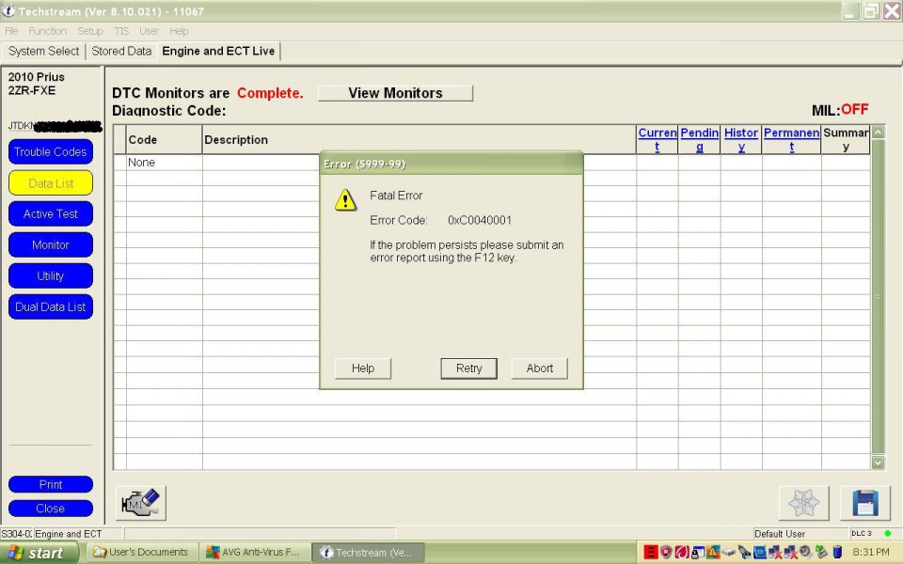Open the User menu
The height and width of the screenshot is (564, 903).
[149, 31]
